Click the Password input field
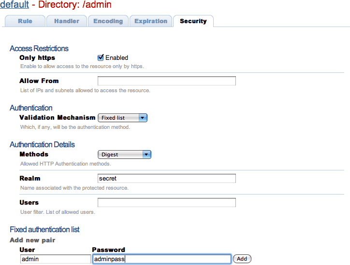Image resolution: width=350 pixels, height=265 pixels. click(161, 259)
